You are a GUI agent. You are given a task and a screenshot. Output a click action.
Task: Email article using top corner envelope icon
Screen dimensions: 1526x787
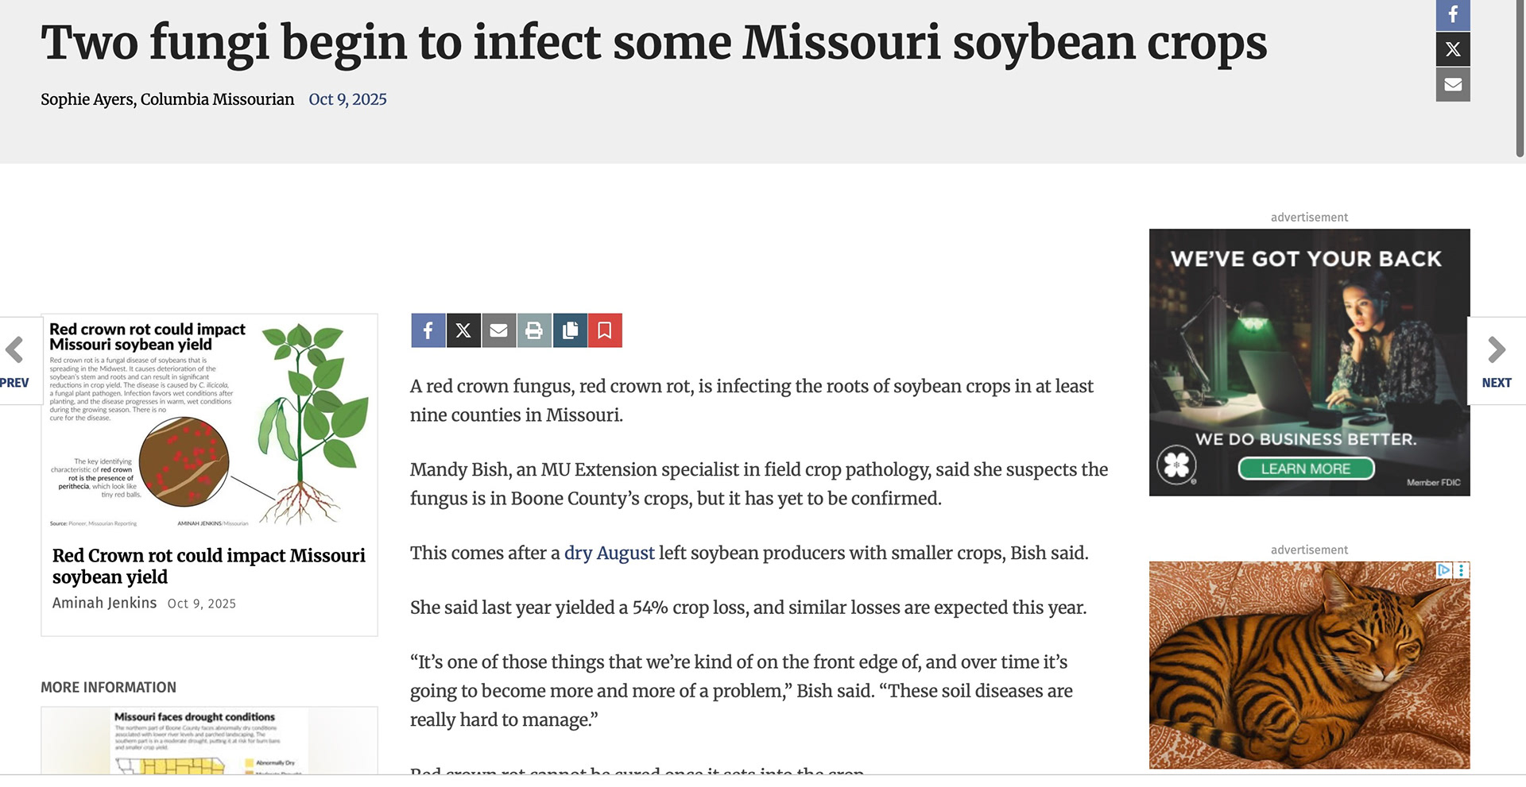pyautogui.click(x=1453, y=84)
